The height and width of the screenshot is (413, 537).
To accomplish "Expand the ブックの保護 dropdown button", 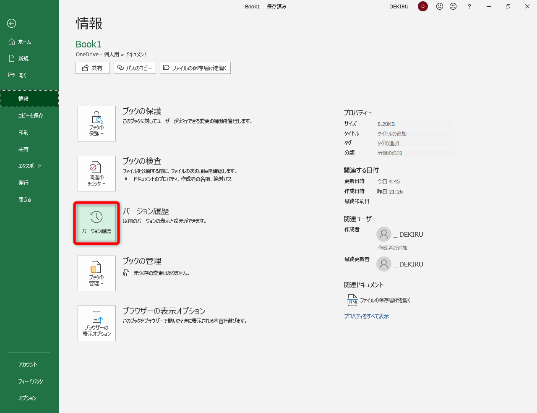I will (x=96, y=123).
